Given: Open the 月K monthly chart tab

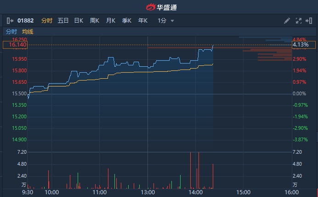Looking at the screenshot, I should pyautogui.click(x=110, y=21).
